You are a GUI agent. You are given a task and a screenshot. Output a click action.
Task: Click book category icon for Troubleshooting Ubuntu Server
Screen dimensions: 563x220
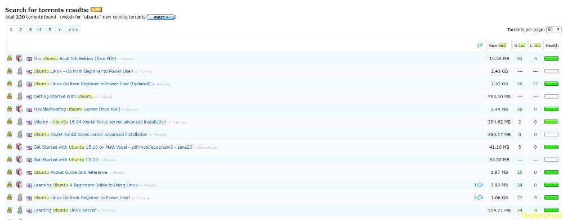tap(19, 109)
